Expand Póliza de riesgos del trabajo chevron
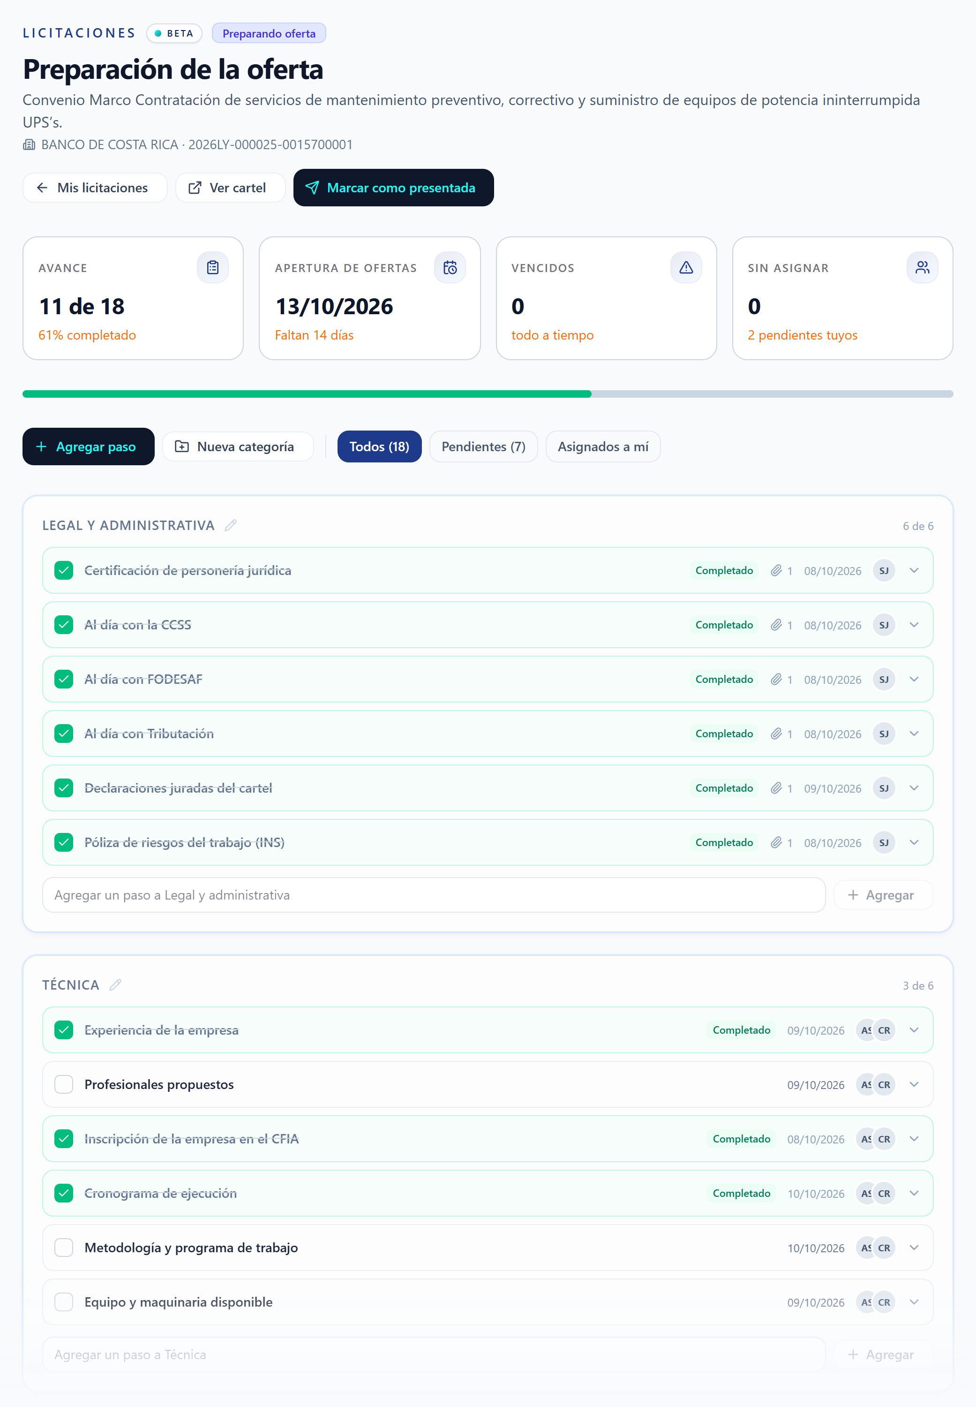 914,843
